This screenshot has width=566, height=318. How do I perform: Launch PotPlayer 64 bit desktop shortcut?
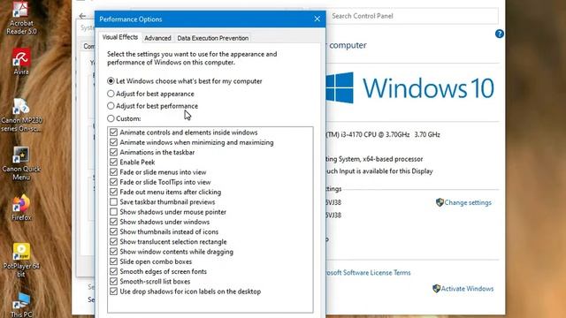(x=21, y=261)
